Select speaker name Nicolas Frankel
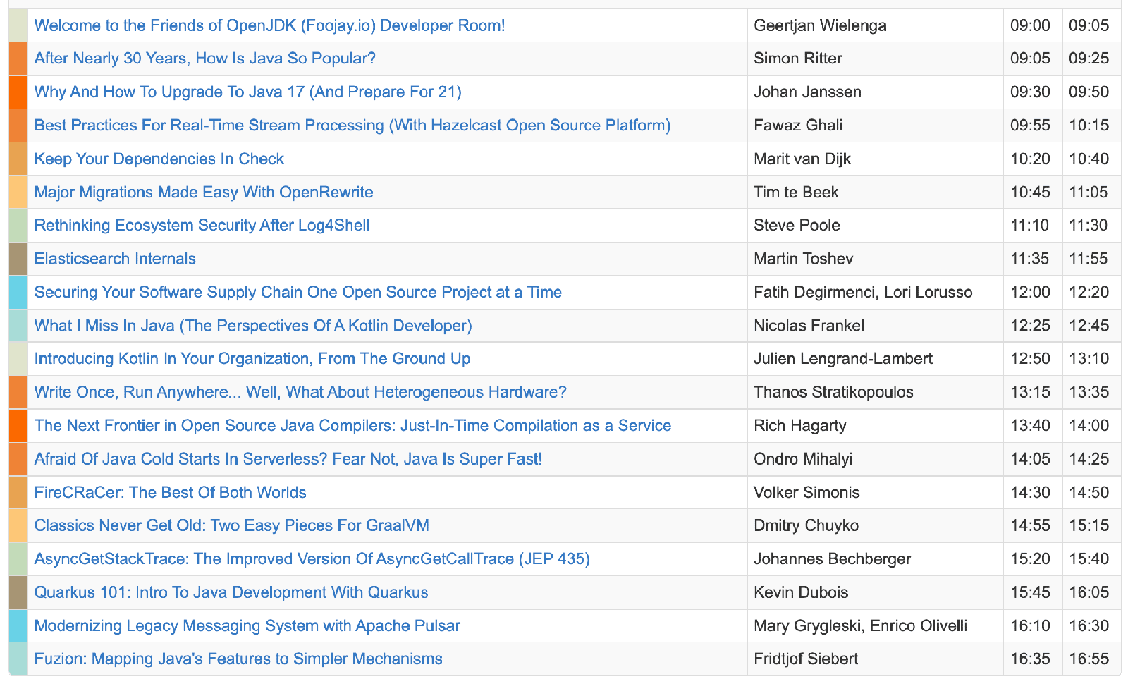Image resolution: width=1128 pixels, height=684 pixels. (809, 326)
